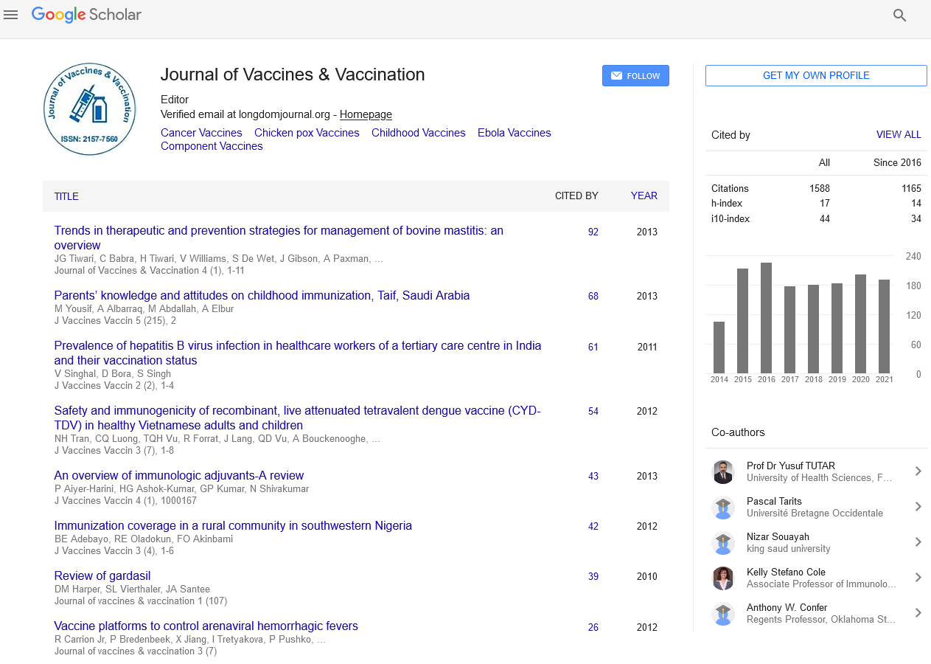Click Prof Dr Yusuf TUTAR's avatar
The height and width of the screenshot is (664, 931).
[x=723, y=472]
